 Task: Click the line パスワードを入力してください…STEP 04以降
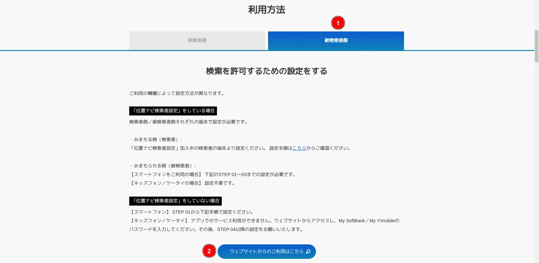(x=217, y=229)
